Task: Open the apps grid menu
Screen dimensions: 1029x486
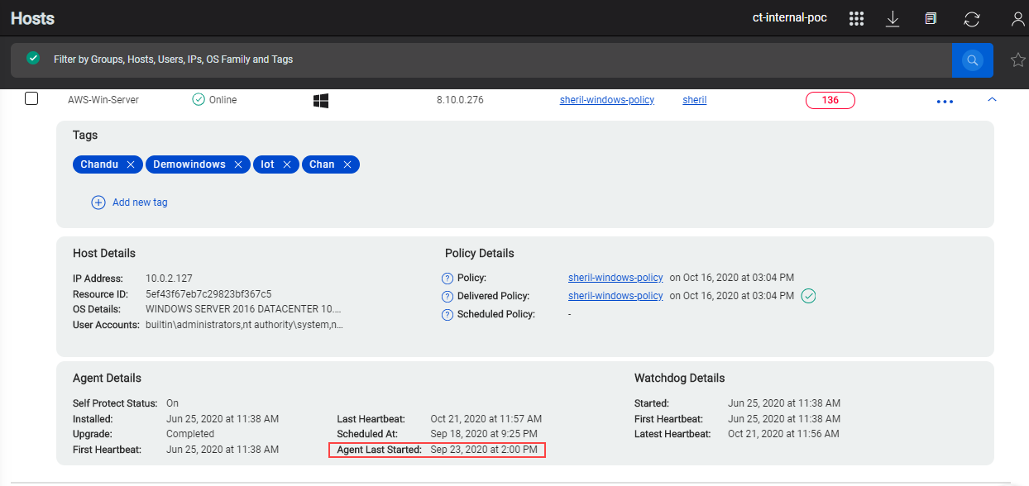Action: 857,18
